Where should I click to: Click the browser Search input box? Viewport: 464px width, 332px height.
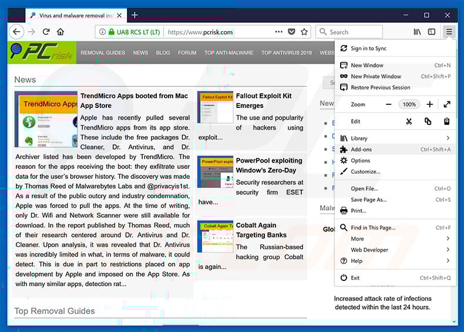pyautogui.click(x=349, y=32)
